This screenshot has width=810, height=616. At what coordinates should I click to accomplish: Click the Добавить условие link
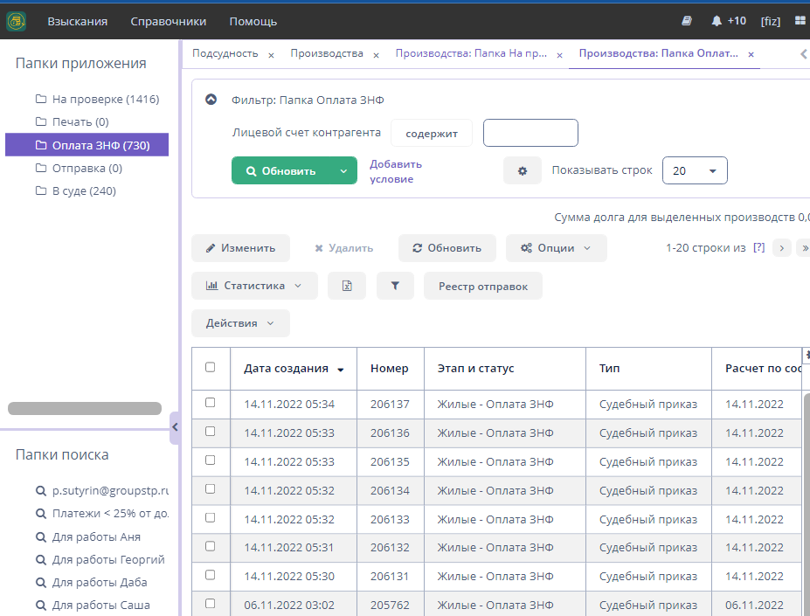pos(395,171)
